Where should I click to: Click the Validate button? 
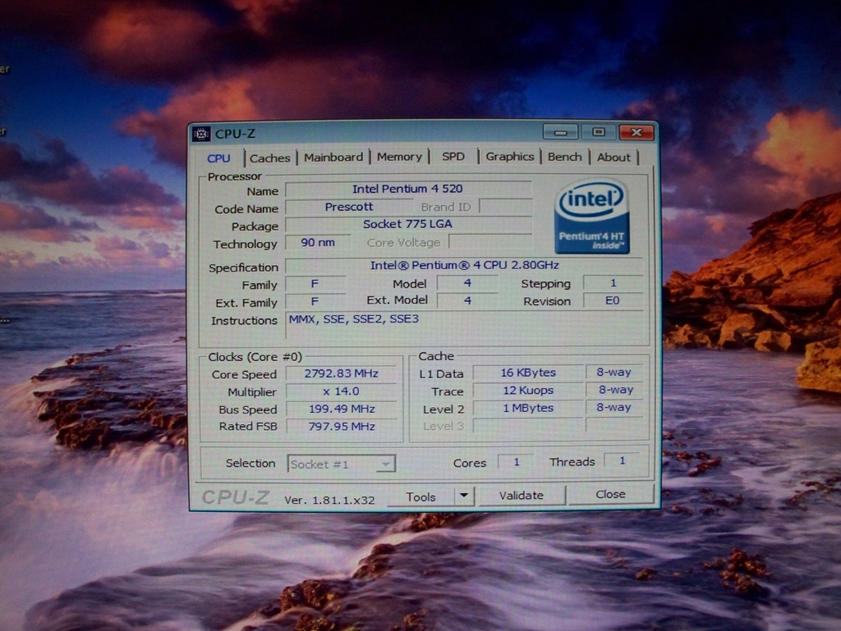point(522,496)
